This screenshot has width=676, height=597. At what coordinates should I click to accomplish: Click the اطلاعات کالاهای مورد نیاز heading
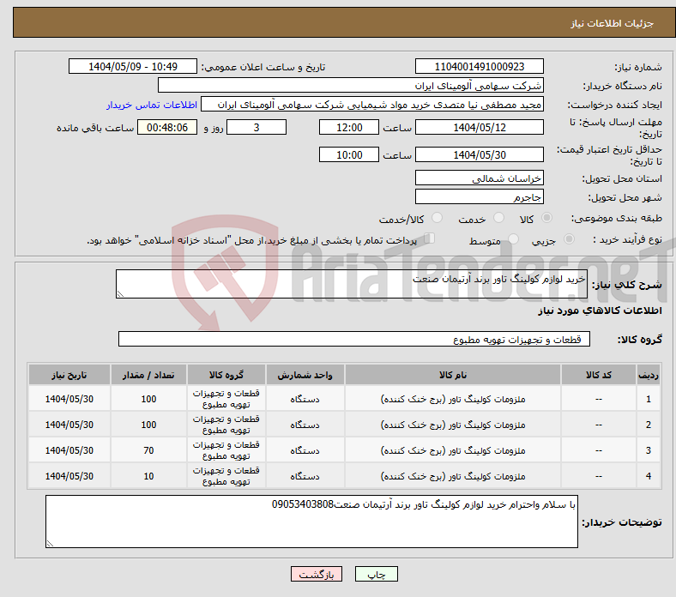click(600, 311)
